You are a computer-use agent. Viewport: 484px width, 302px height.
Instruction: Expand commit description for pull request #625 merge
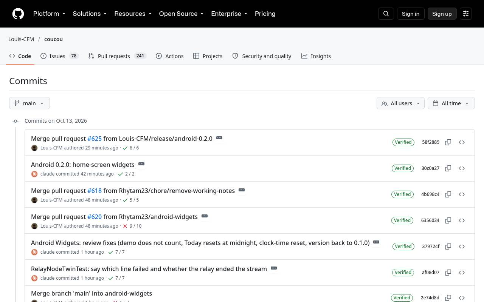[219, 138]
